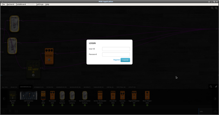Pick the Decimator SWH plugin thumbnail
This screenshot has height=115, width=219.
[52, 95]
